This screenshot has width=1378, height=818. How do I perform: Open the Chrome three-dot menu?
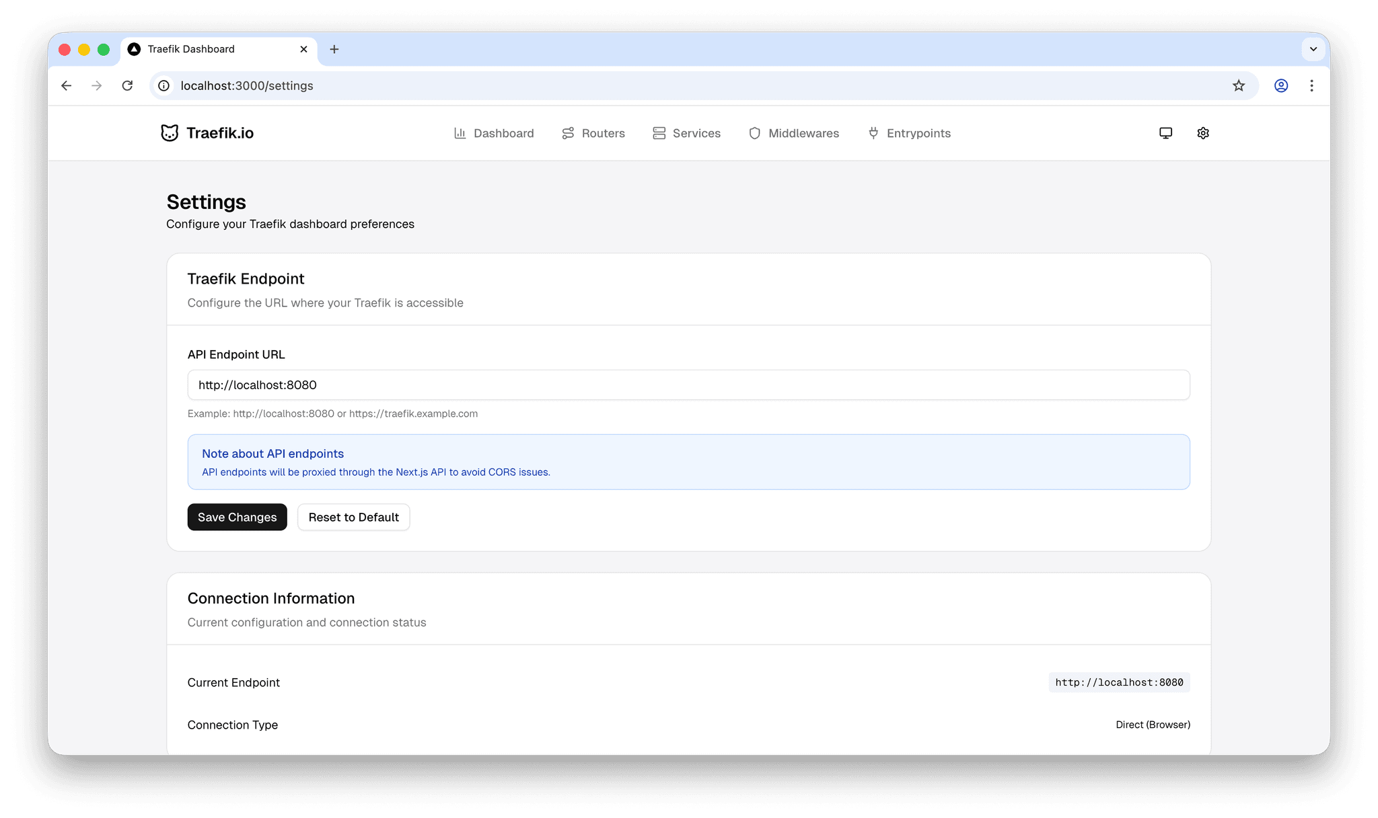click(1311, 85)
